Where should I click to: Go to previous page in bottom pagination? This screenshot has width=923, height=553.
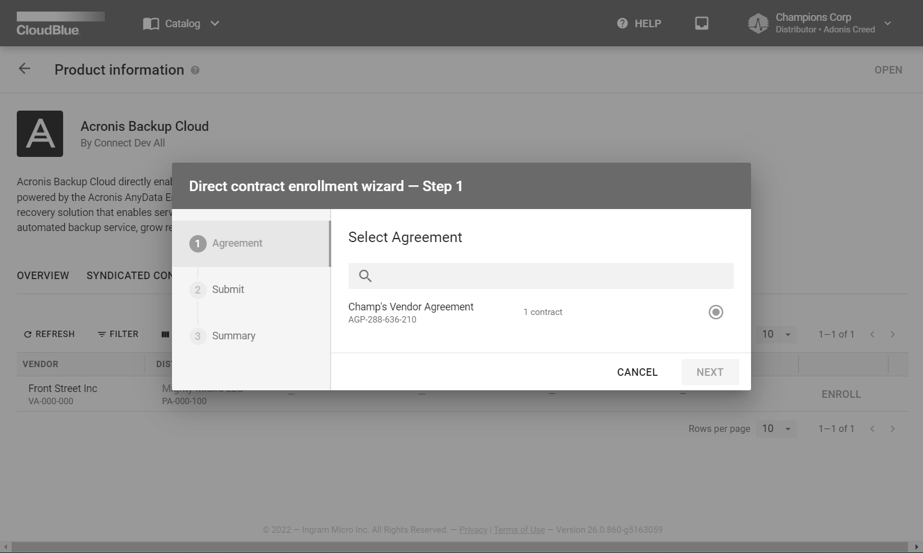872,429
